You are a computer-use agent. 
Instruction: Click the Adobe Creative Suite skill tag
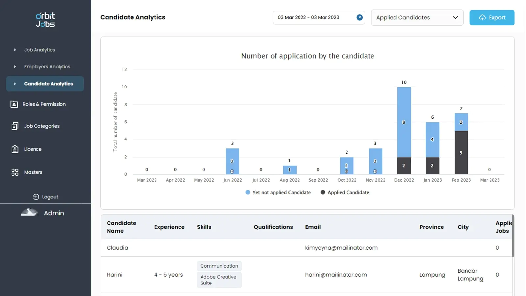pyautogui.click(x=219, y=280)
